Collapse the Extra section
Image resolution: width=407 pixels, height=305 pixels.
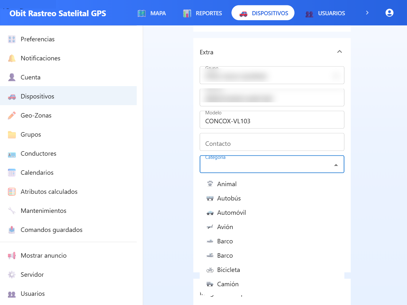(x=340, y=52)
